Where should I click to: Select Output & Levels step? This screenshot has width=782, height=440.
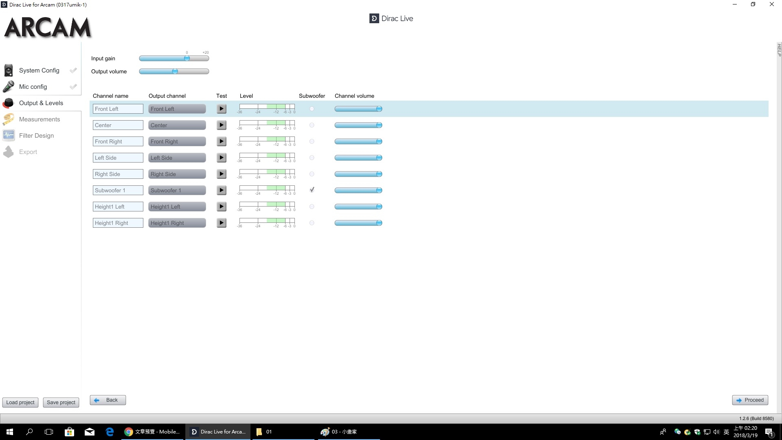41,103
